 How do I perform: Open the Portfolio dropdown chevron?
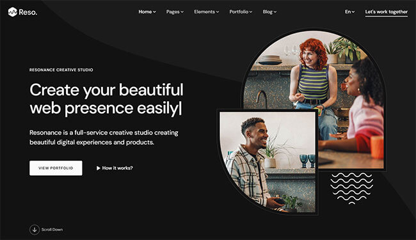point(251,12)
